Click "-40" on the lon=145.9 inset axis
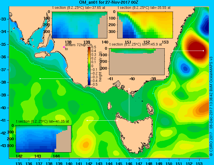Screen dimensions: 214x165 132,79
